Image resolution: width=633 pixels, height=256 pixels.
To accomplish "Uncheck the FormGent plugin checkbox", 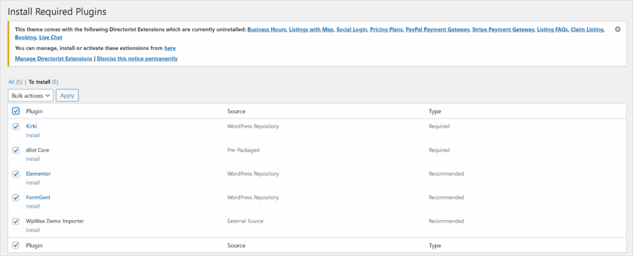I will click(x=16, y=197).
